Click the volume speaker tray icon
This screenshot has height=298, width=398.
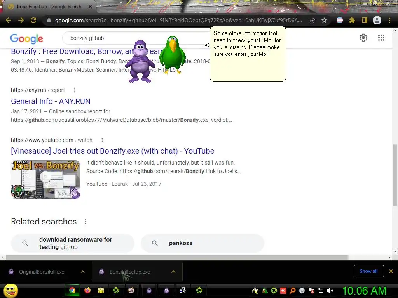click(x=330, y=291)
